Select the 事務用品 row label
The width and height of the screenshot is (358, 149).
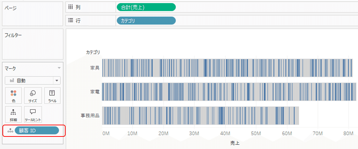[x=90, y=116]
